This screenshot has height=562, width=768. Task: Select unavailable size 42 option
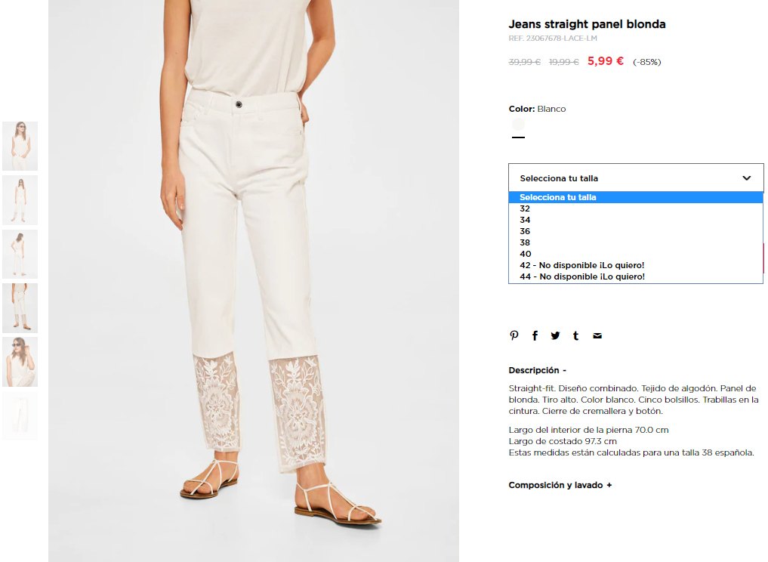coord(636,265)
